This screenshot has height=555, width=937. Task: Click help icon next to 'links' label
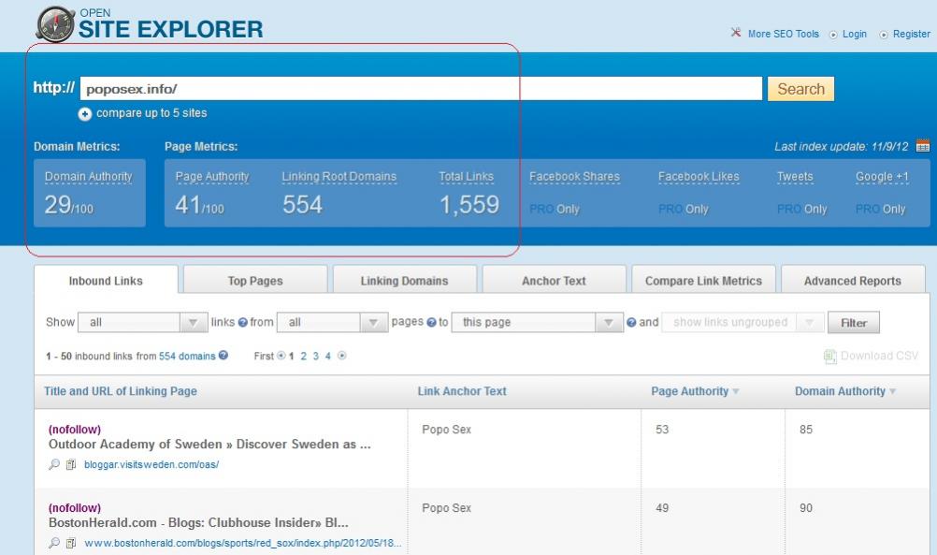pos(242,322)
